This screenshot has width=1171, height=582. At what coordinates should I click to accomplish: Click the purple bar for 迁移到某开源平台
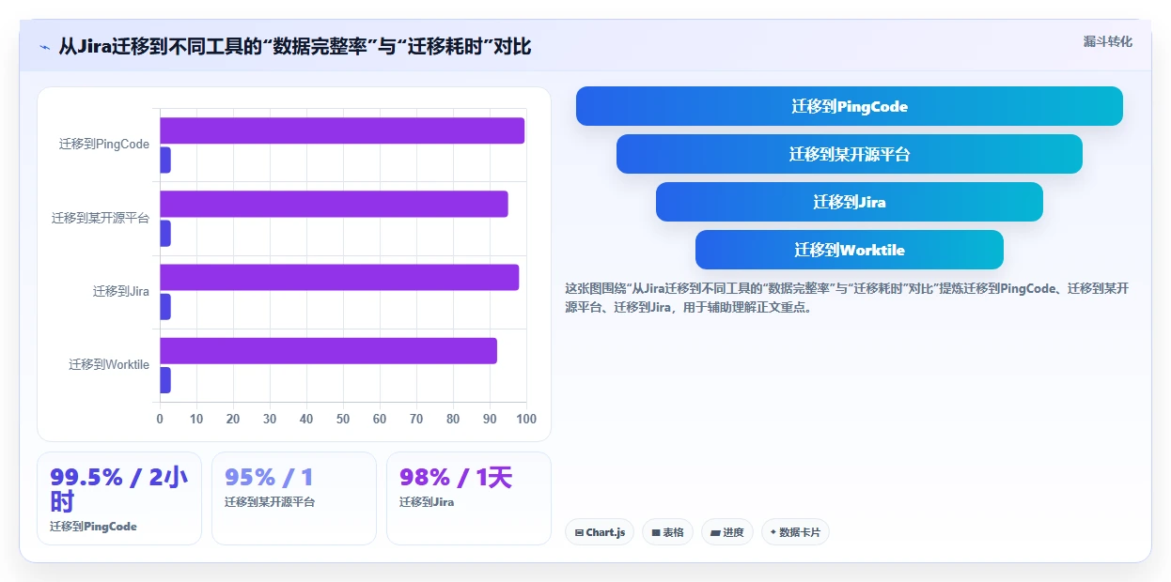coord(334,204)
